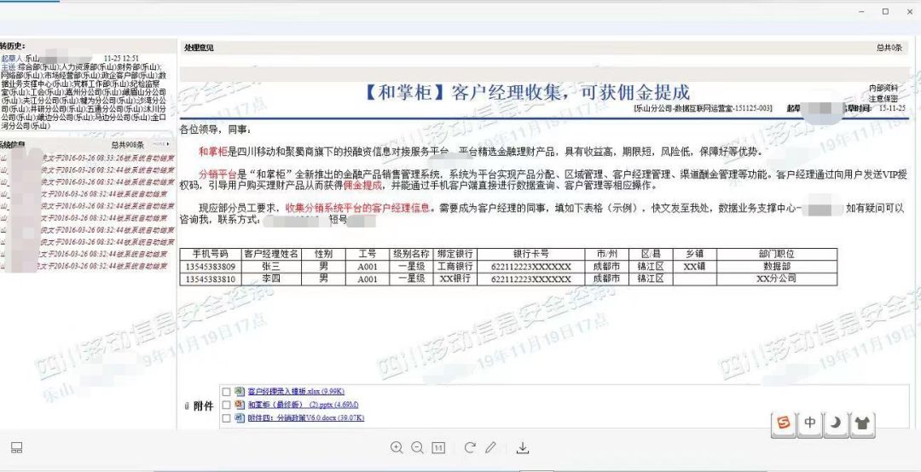This screenshot has height=472, width=921.
Task: Click the 工号 column header
Action: pyautogui.click(x=368, y=254)
